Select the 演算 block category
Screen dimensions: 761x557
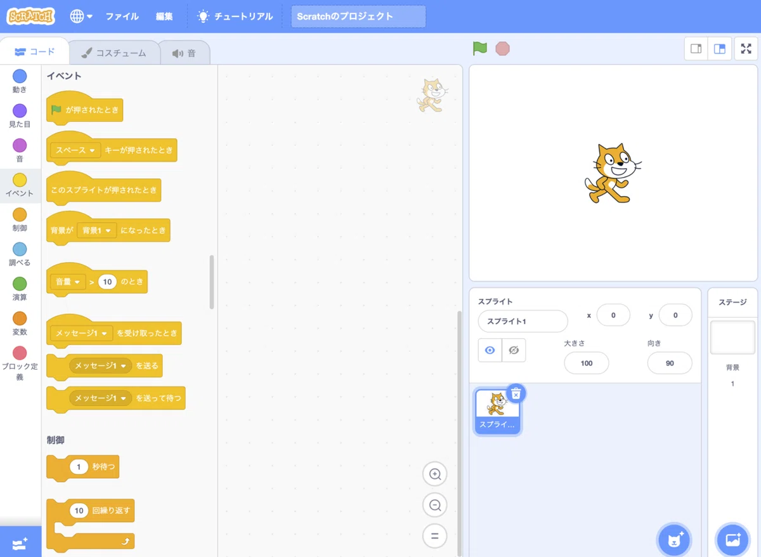20,289
